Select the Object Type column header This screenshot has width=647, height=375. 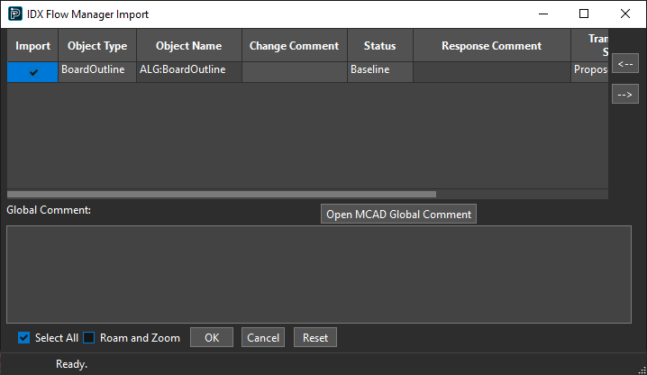[97, 45]
